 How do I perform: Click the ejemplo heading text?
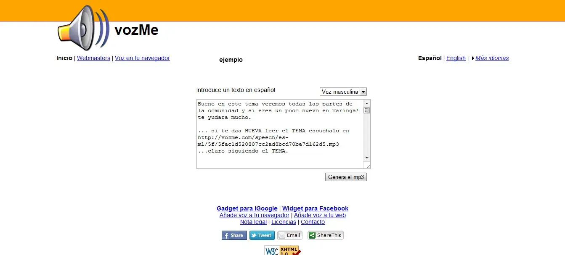tap(231, 60)
